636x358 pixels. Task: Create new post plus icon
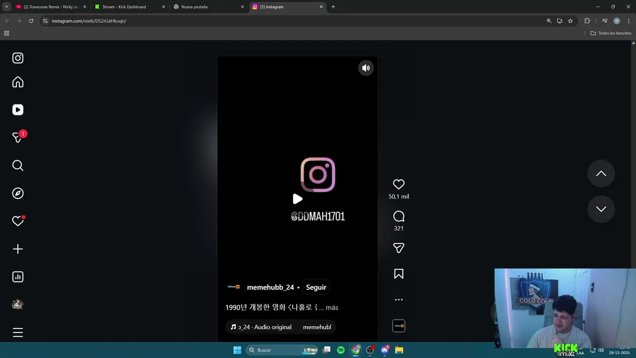18,249
